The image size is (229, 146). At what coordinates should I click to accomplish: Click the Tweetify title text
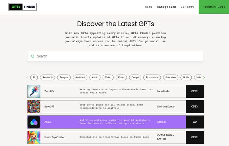point(49,91)
